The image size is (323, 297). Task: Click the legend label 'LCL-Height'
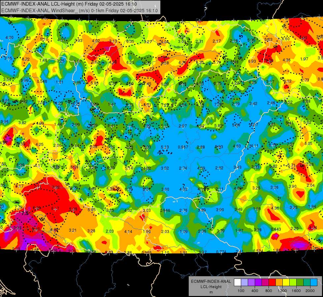tap(211, 287)
